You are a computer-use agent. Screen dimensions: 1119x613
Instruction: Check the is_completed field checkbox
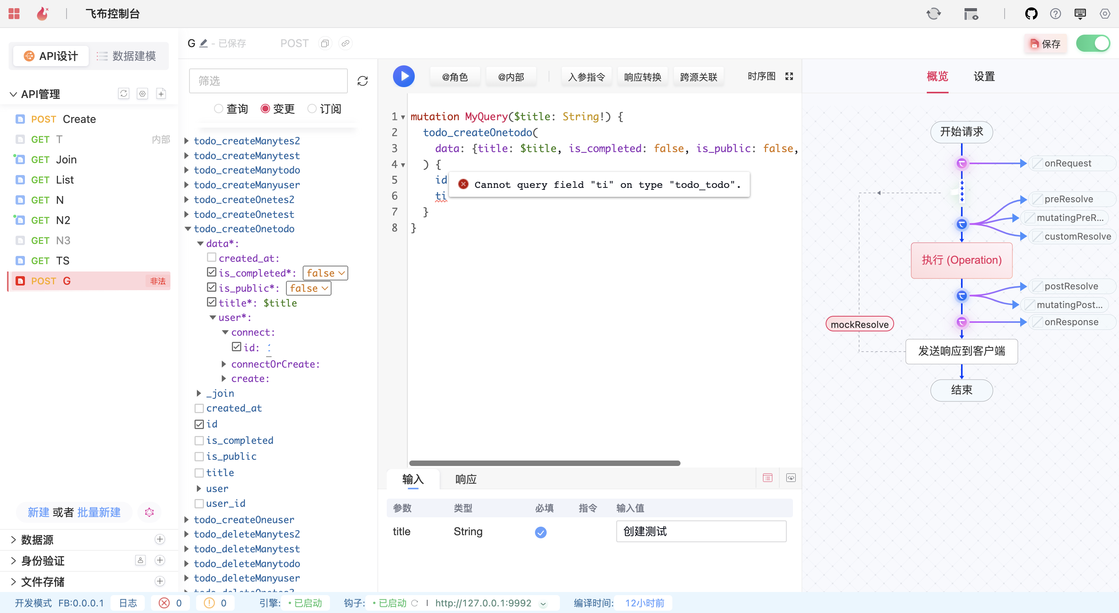pos(199,441)
